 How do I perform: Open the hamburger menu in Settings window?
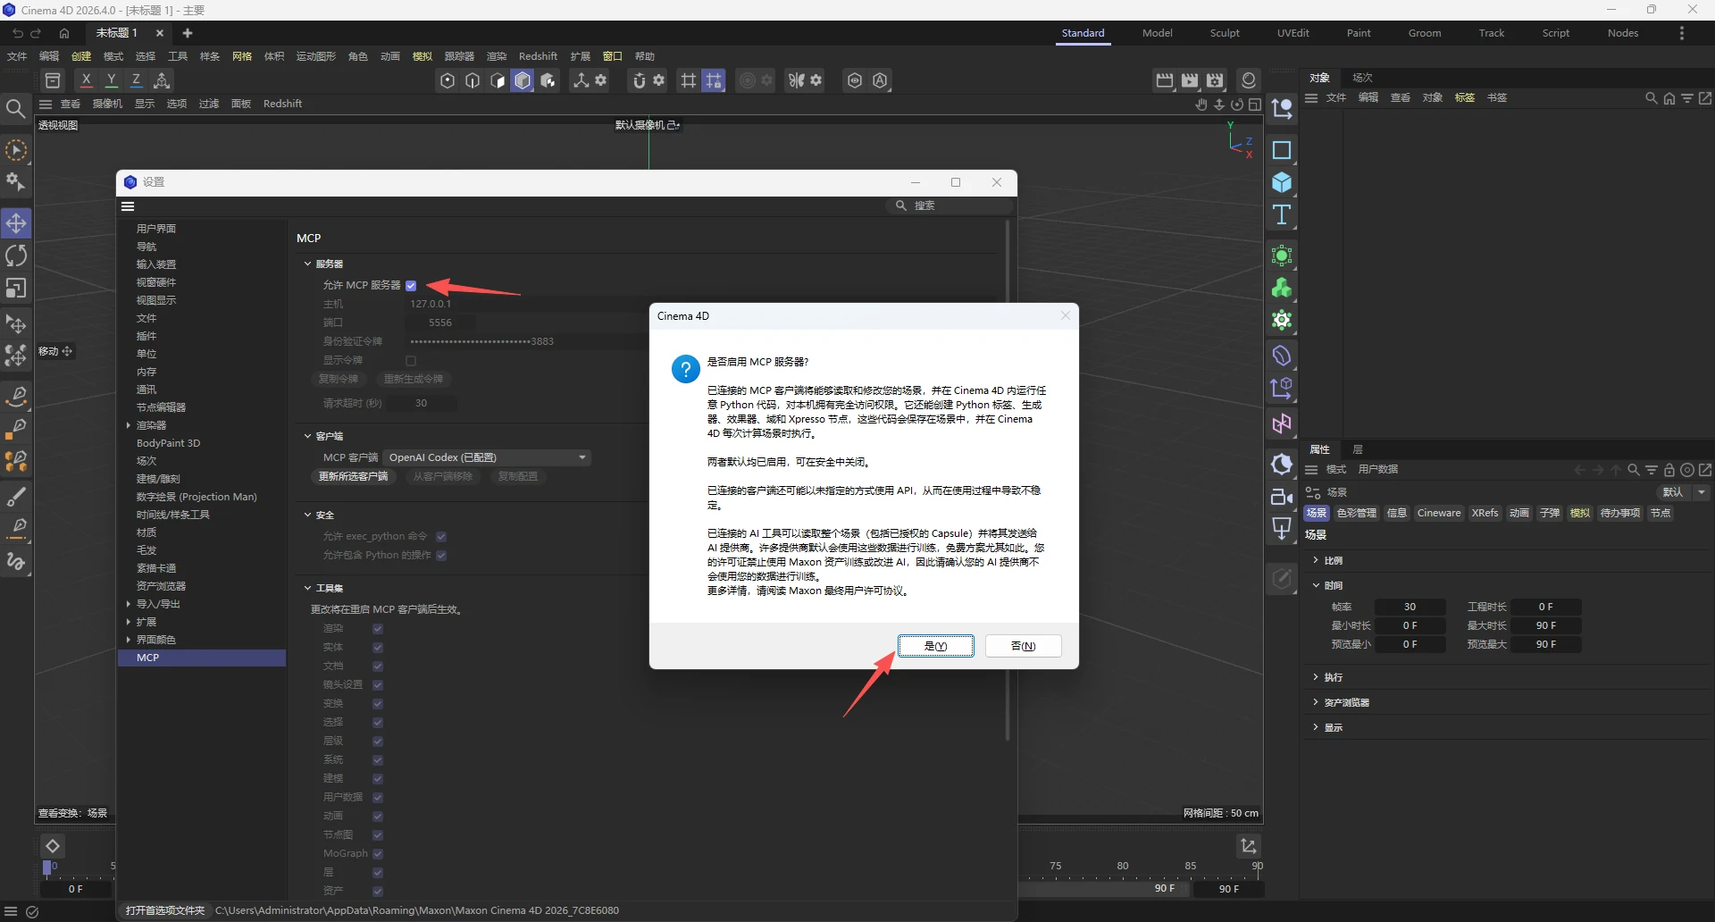coord(128,206)
